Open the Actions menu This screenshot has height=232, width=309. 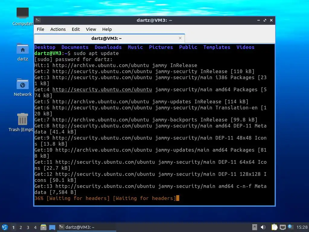coord(58,29)
